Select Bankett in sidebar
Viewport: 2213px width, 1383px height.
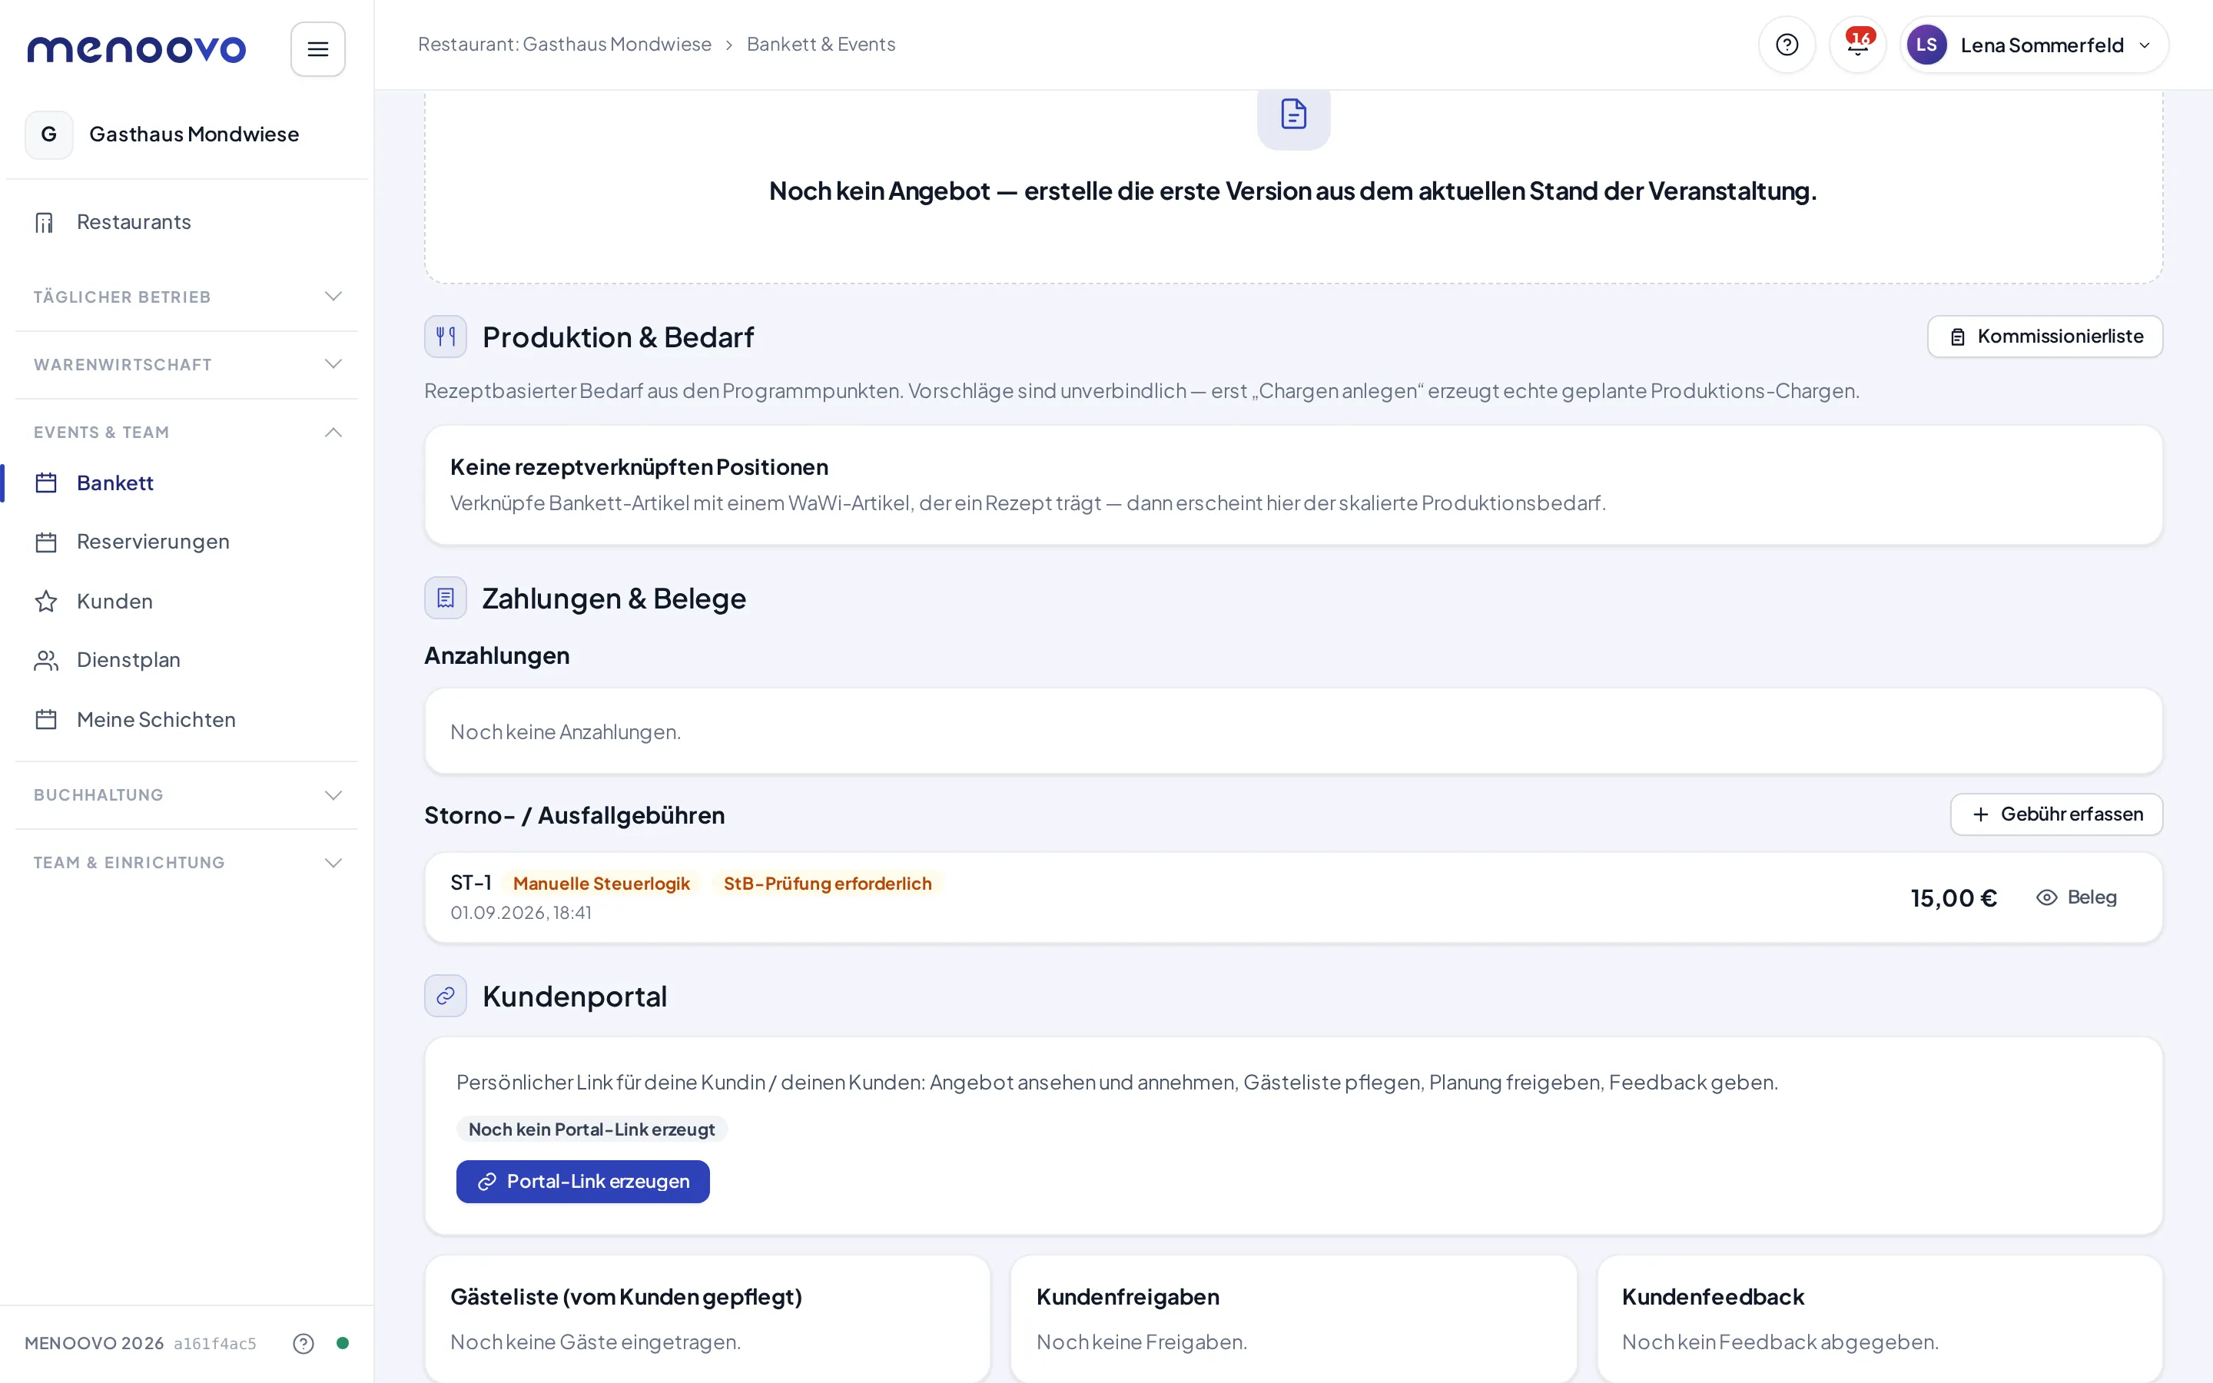(x=187, y=483)
